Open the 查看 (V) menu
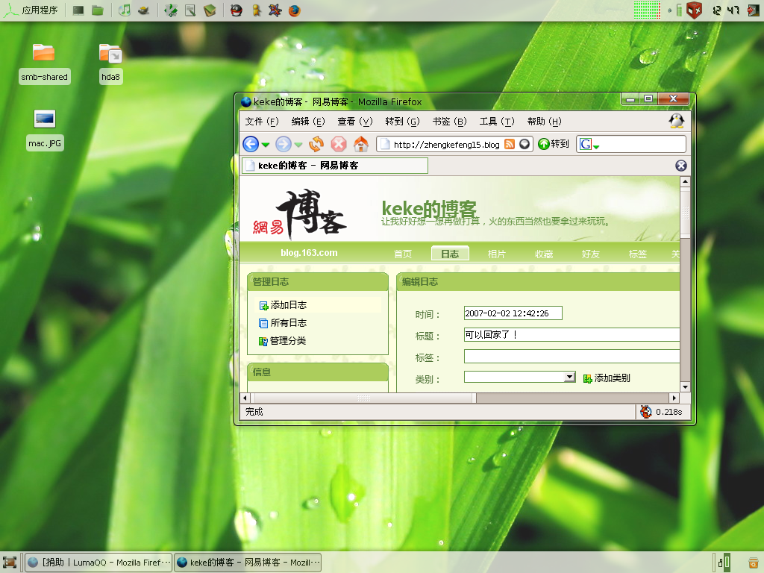 [354, 122]
